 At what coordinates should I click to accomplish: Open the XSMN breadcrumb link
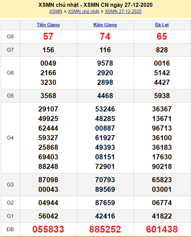pyautogui.click(x=56, y=12)
